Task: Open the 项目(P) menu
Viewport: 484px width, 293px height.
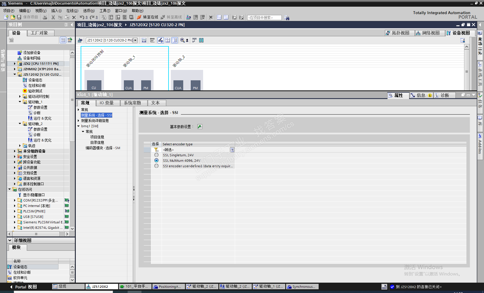Action: click(x=9, y=11)
